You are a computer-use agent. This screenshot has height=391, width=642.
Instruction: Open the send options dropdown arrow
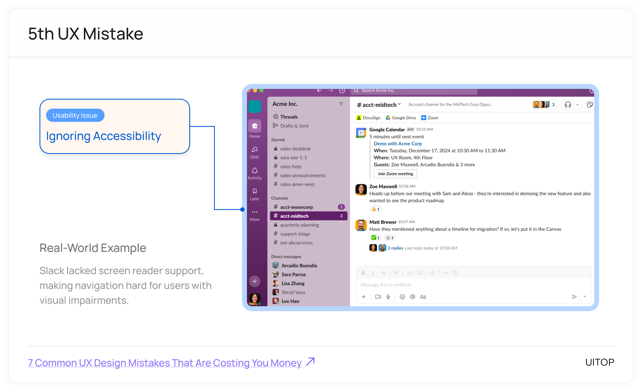pos(585,297)
